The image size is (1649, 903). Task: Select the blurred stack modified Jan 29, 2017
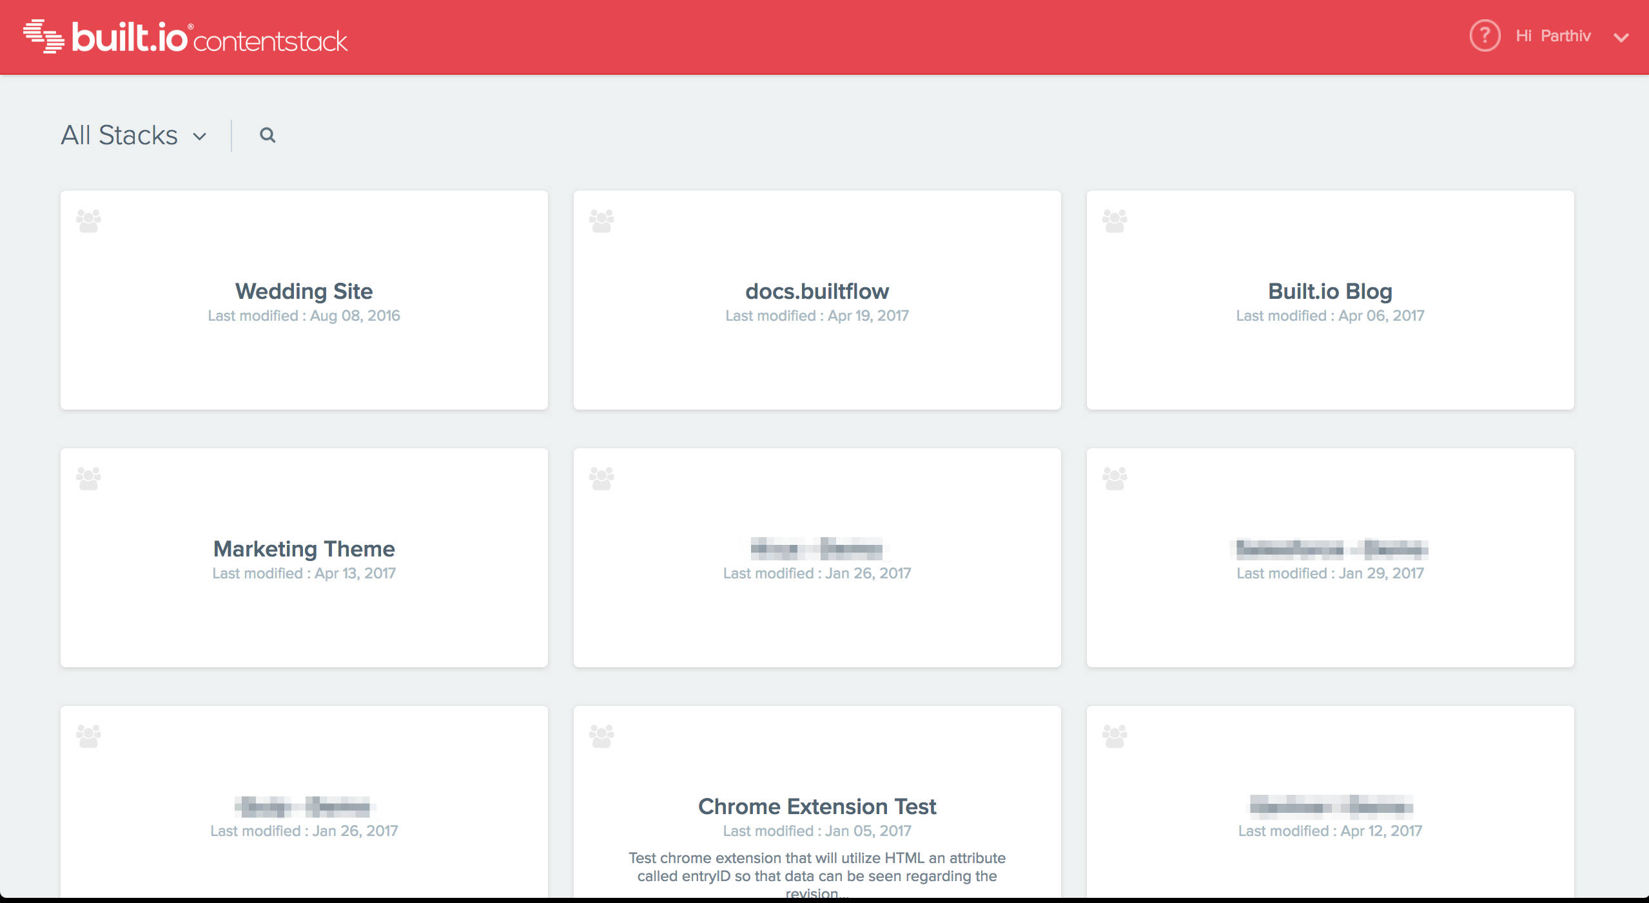pyautogui.click(x=1330, y=549)
